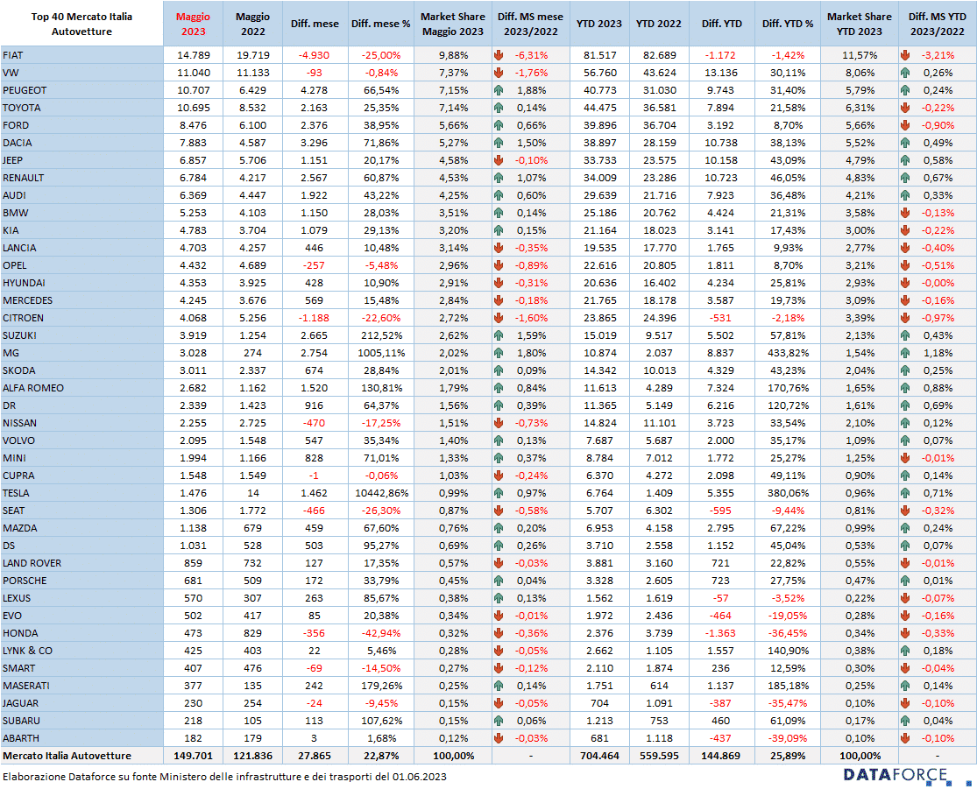Click MINI's red down arrow under Diff. MS YTD

905,458
